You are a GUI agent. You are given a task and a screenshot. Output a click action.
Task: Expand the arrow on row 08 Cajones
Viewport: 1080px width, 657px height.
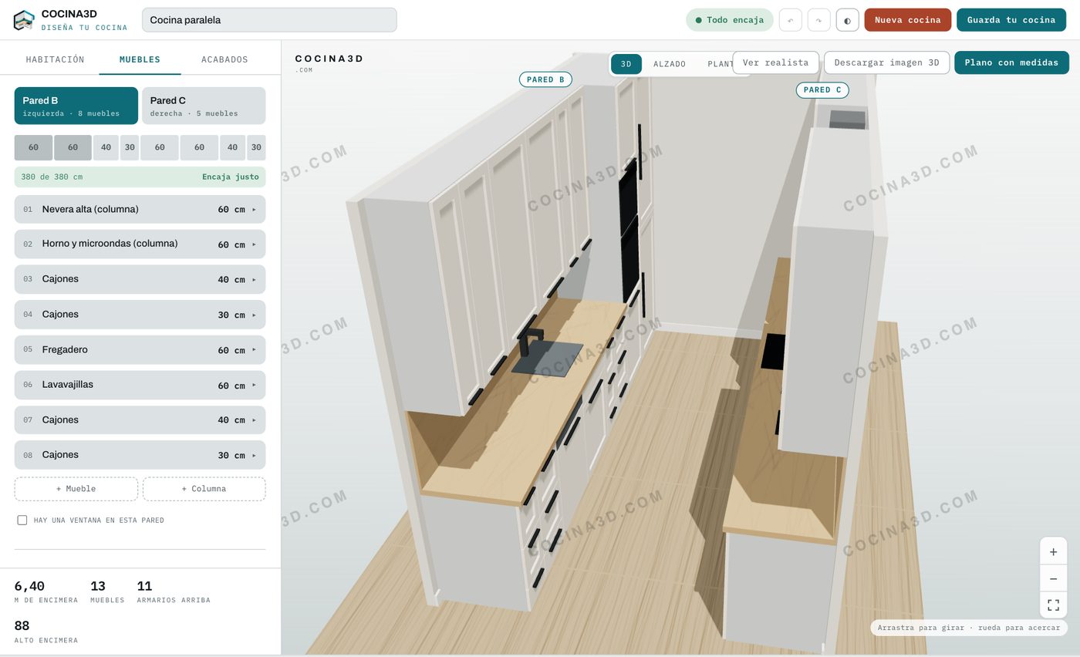(254, 456)
